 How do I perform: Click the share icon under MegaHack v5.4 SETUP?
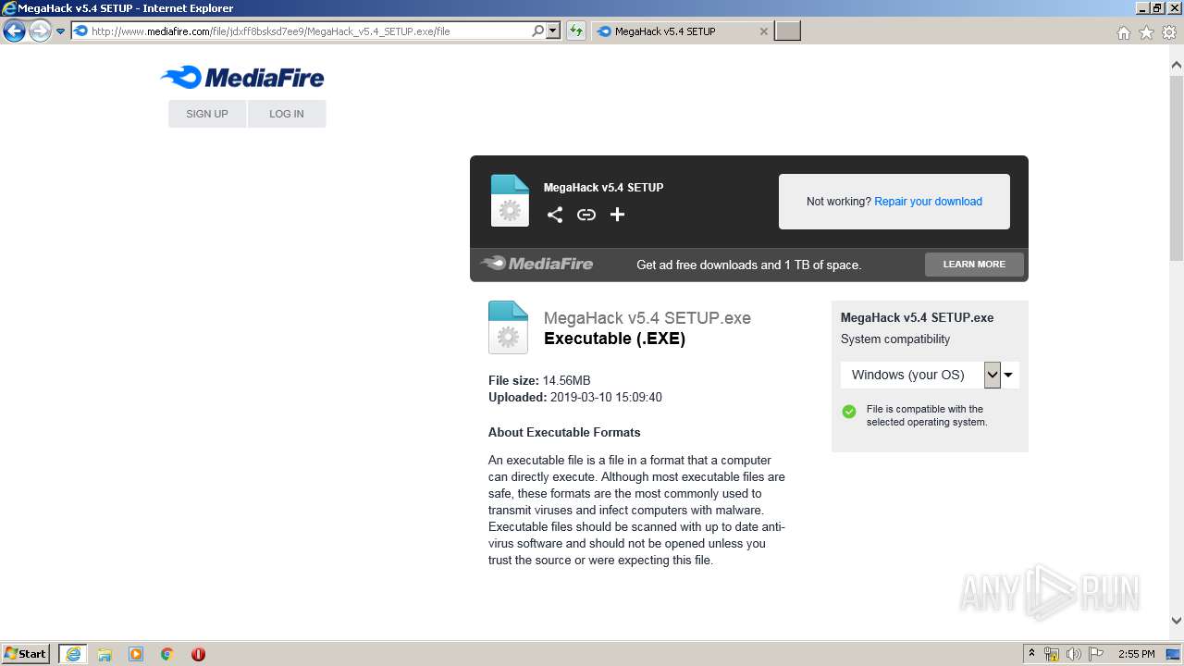[x=555, y=215]
